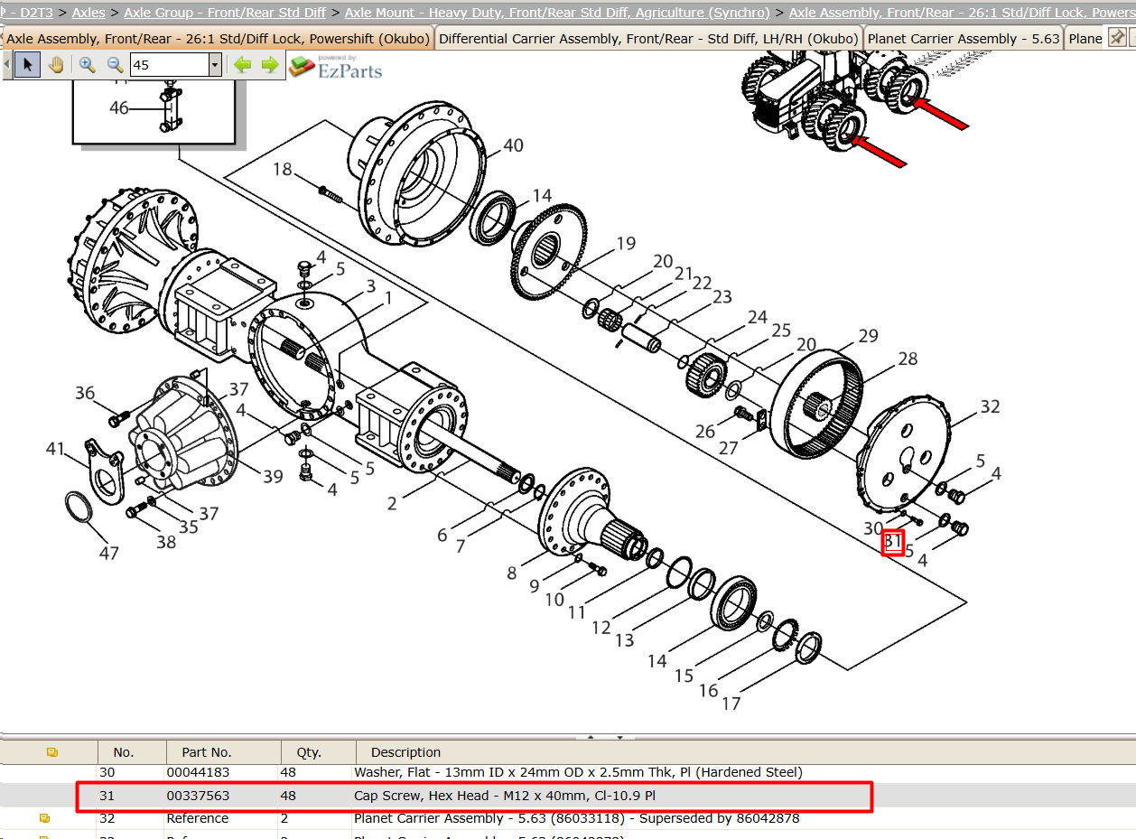Select callout 26 near the small bolt
1136x839 pixels.
tap(705, 432)
